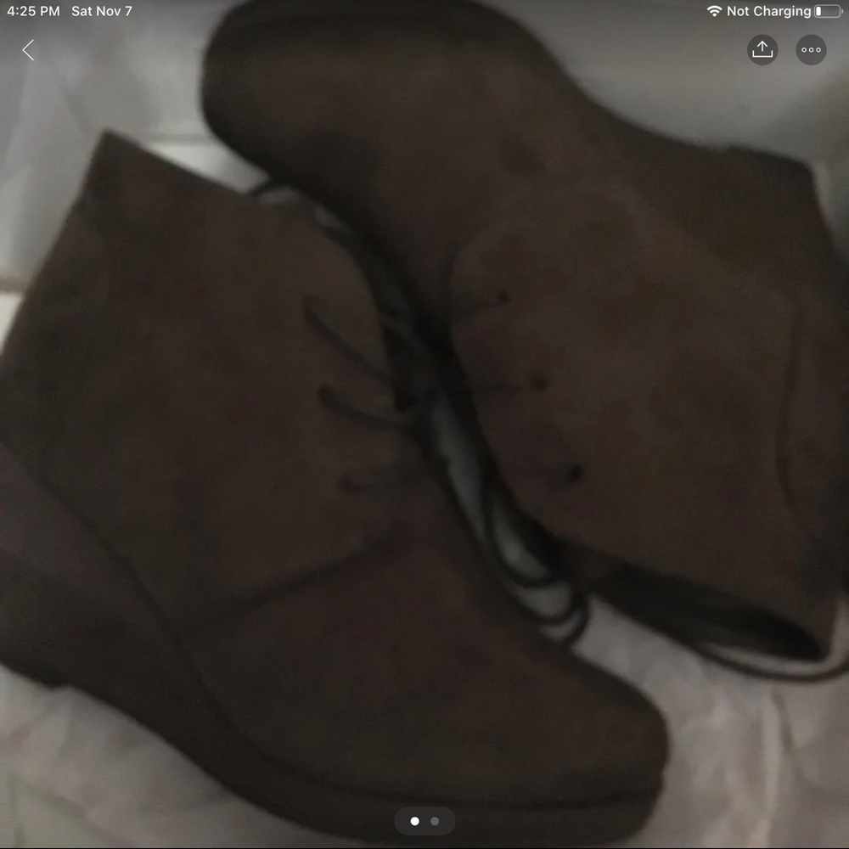Select the second page indicator dot
Screen dimensions: 849x849
(434, 821)
